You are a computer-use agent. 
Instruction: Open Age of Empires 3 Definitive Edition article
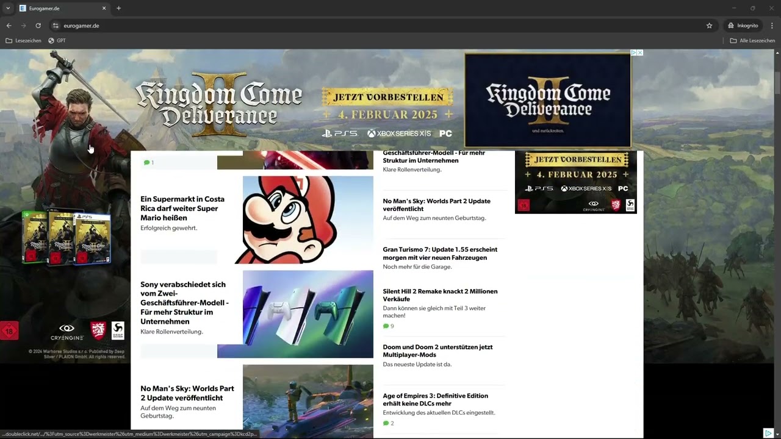click(x=435, y=399)
